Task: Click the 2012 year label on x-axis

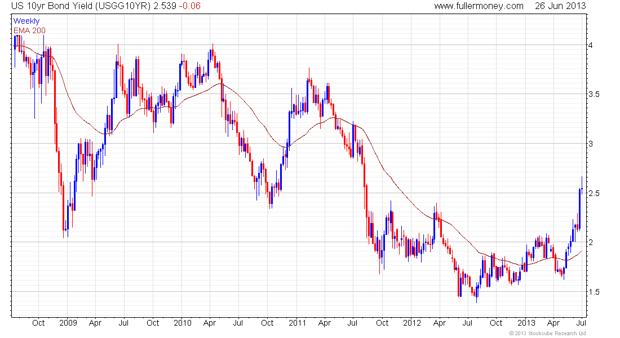Action: tap(411, 323)
